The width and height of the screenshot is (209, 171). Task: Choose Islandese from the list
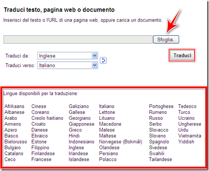click(x=79, y=159)
